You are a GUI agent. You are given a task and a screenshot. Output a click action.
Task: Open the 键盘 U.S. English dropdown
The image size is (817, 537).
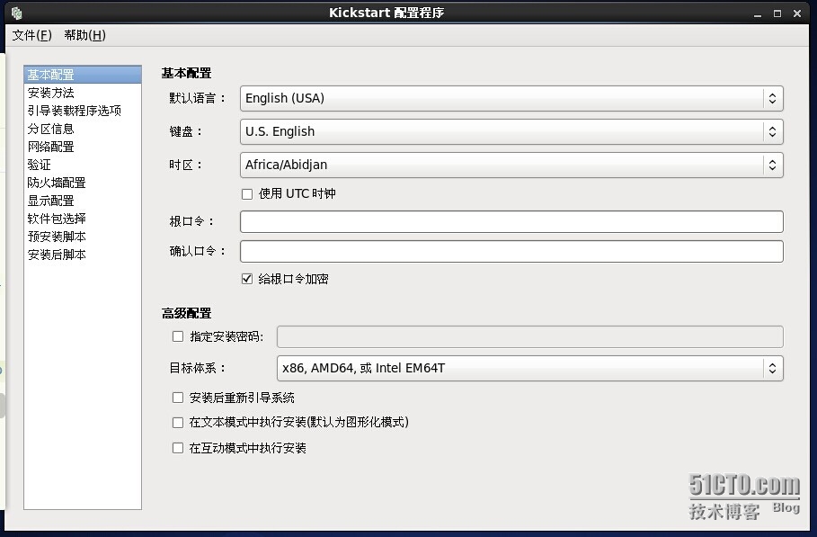[511, 132]
